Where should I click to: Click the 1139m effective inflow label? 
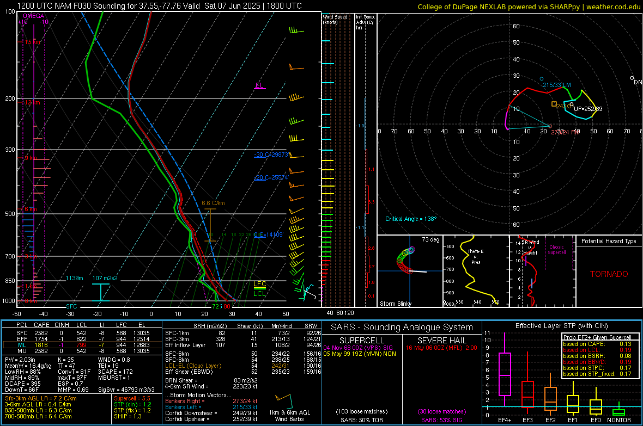click(x=74, y=278)
